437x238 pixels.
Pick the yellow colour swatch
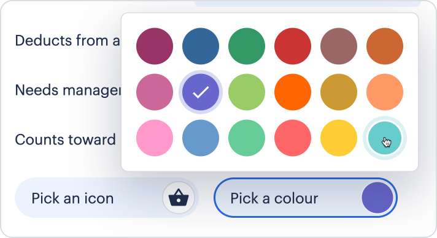(x=339, y=138)
